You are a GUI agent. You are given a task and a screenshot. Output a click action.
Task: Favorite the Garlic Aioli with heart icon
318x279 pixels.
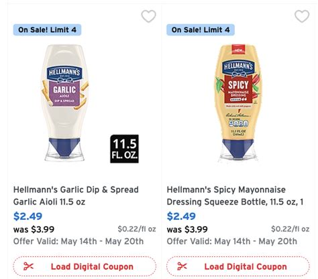[x=148, y=16]
